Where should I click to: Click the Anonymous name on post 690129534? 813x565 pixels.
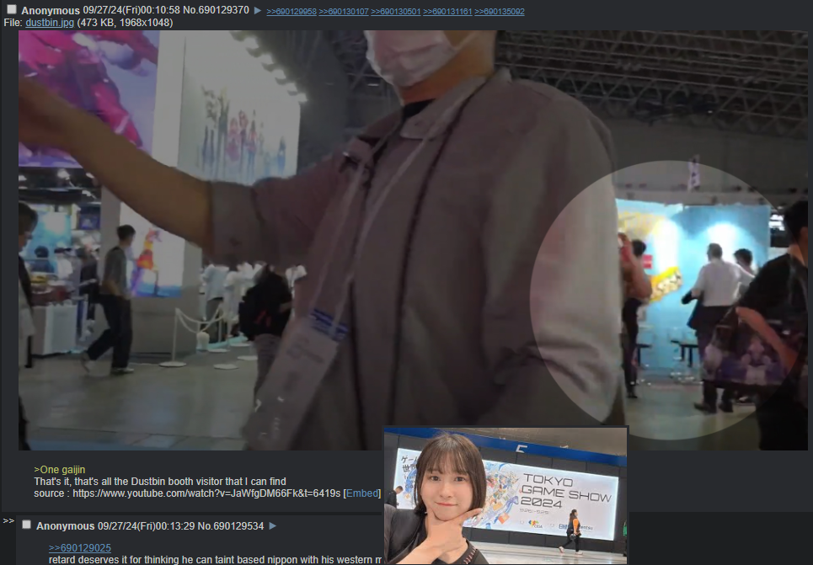pos(66,526)
